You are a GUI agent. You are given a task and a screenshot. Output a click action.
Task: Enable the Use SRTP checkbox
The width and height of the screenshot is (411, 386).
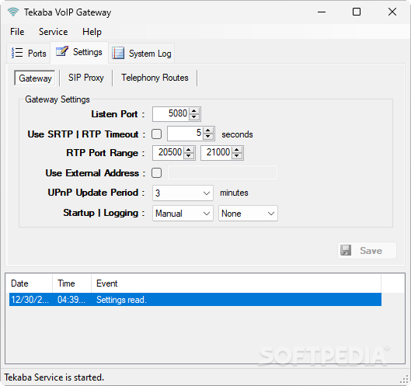click(x=156, y=134)
